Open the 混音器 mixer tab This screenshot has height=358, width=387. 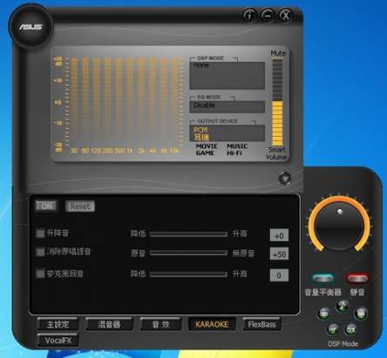(x=109, y=324)
